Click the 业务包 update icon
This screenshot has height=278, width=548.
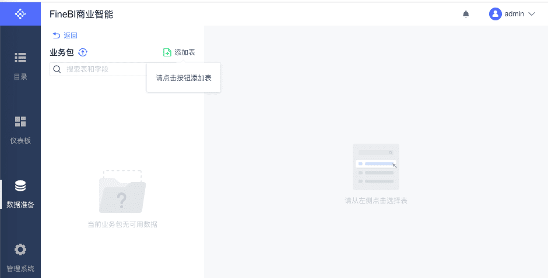click(x=82, y=52)
